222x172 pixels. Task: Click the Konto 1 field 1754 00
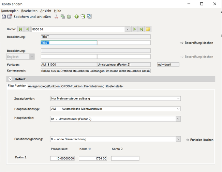93,158
